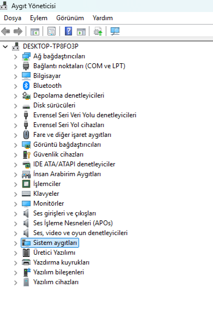This screenshot has height=324, width=213.
Task: Open the Eylem menu
Action: [39, 18]
